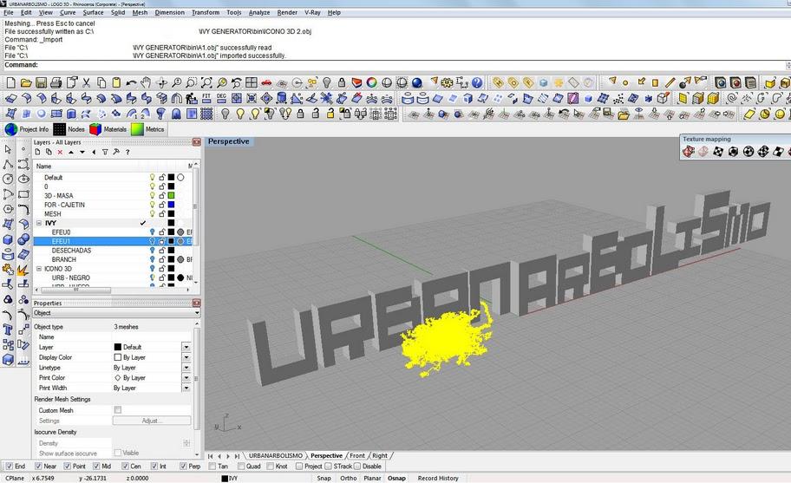Open the Print Width dropdown
This screenshot has width=791, height=483.
[186, 388]
